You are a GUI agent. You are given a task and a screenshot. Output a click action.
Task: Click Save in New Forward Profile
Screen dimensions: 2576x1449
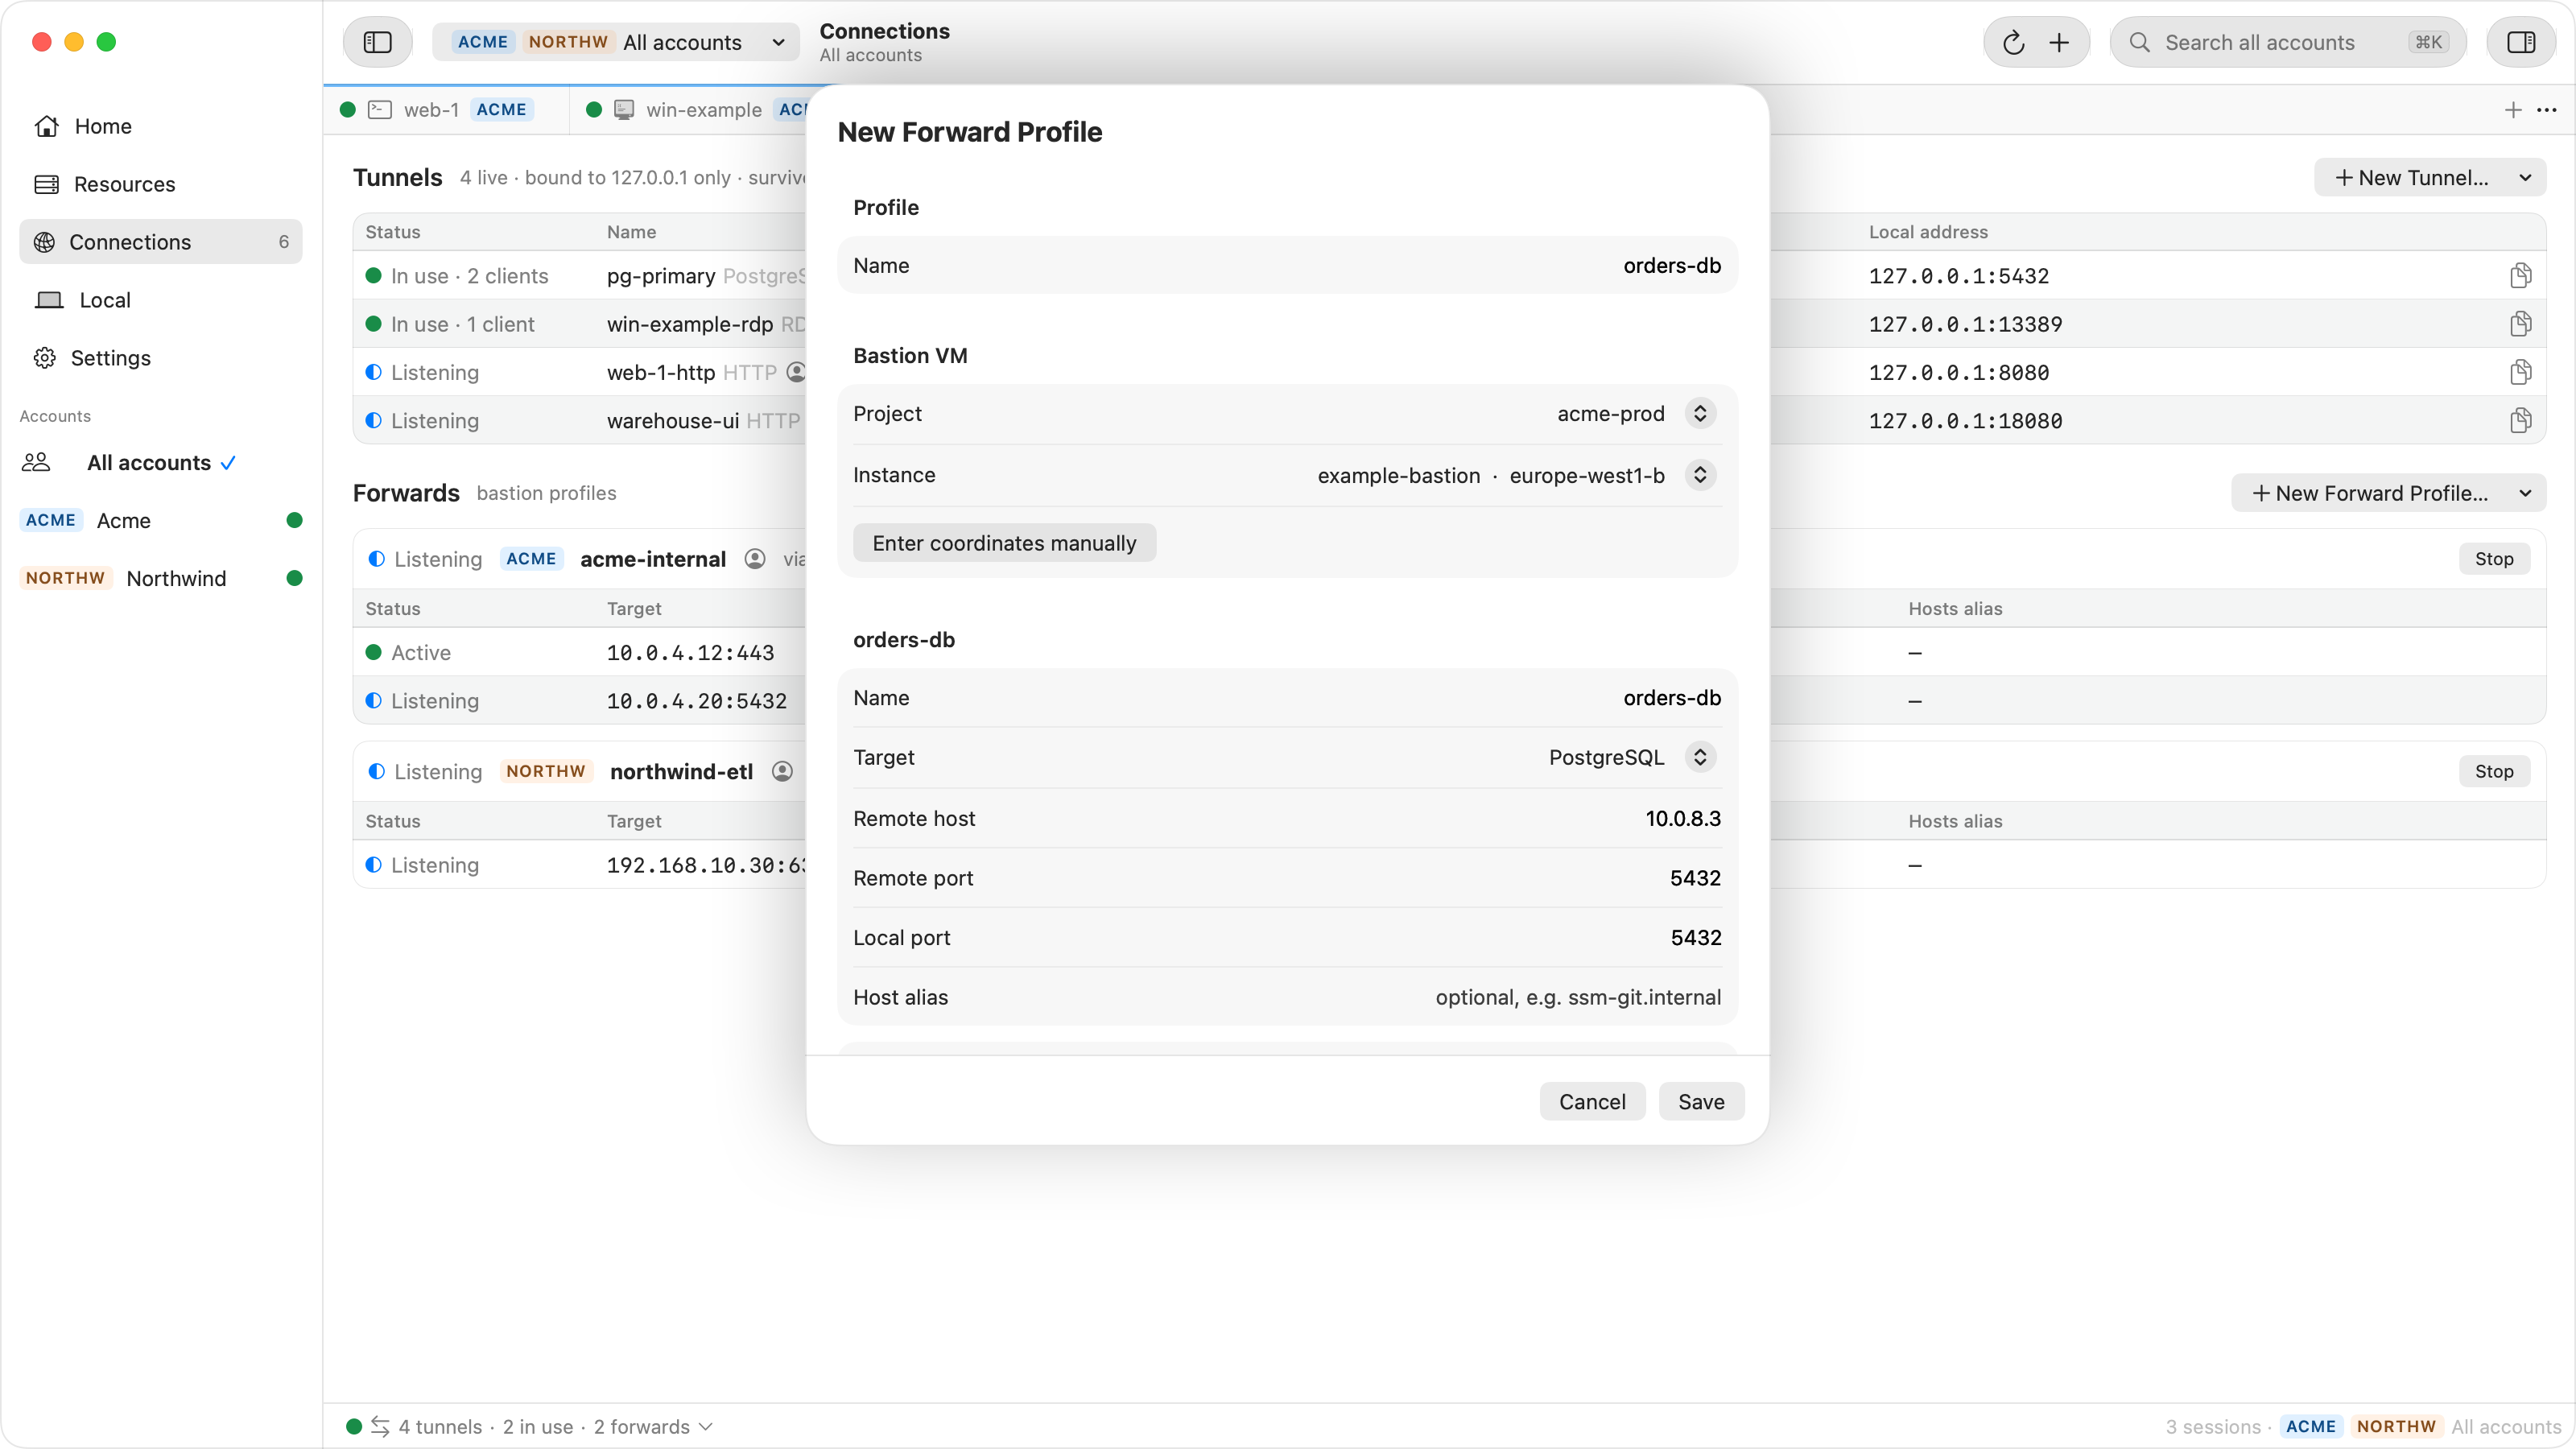coord(1701,1101)
